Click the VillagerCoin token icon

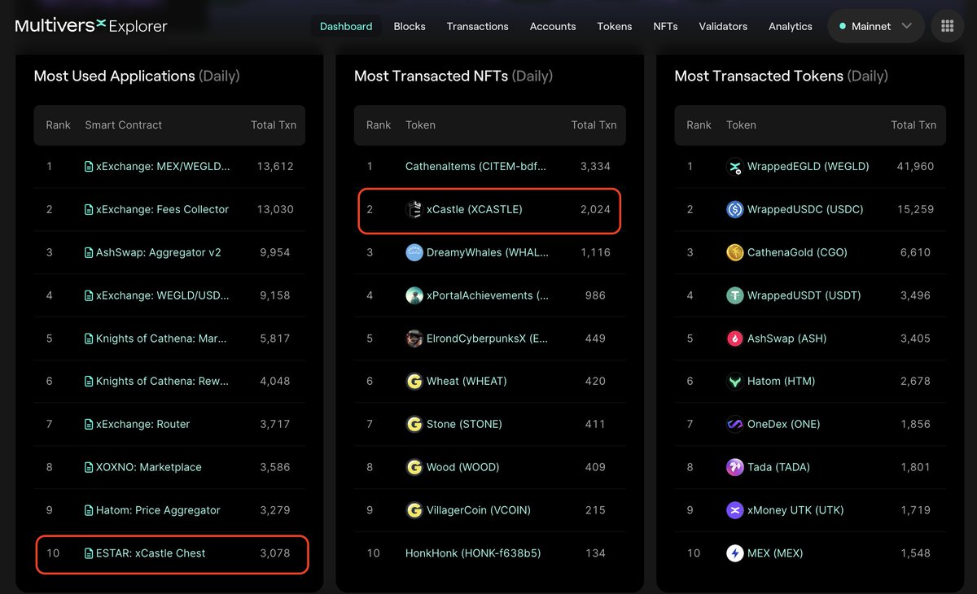(414, 511)
